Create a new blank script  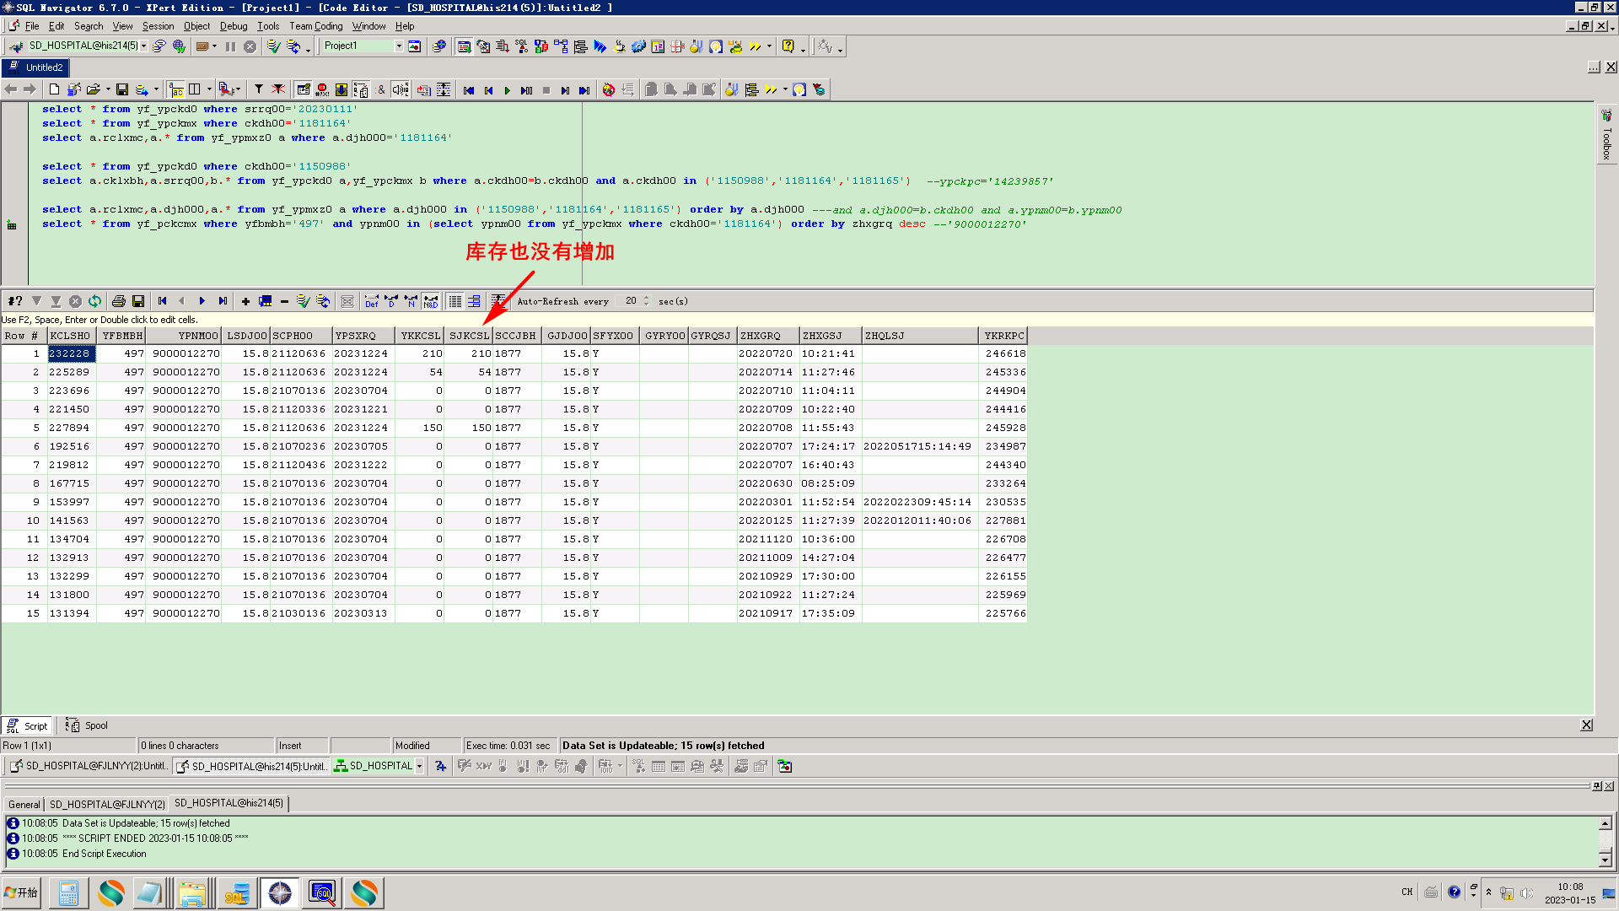54,89
